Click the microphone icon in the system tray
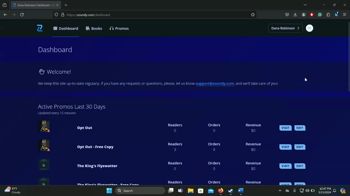This screenshot has height=196, width=350. coord(294,191)
